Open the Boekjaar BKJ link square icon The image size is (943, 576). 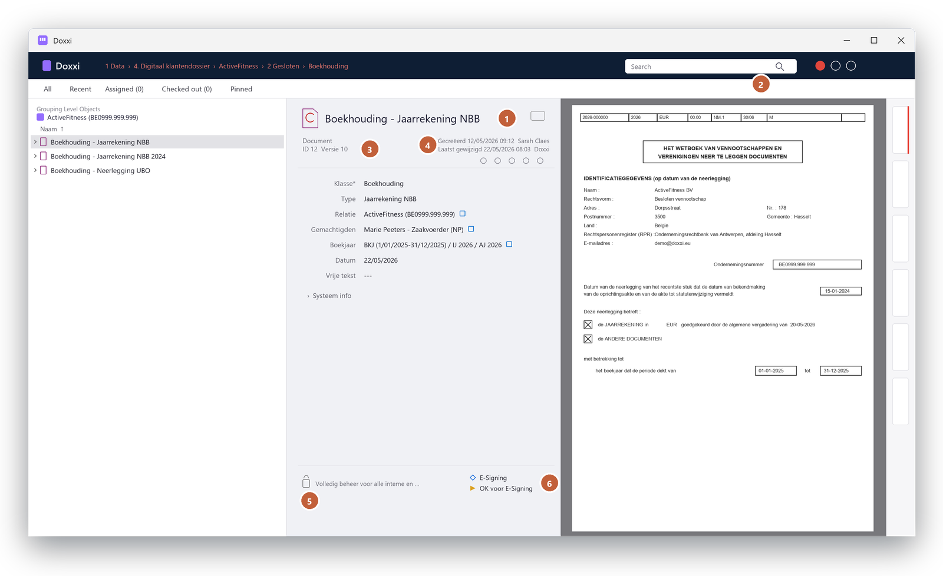click(x=509, y=244)
